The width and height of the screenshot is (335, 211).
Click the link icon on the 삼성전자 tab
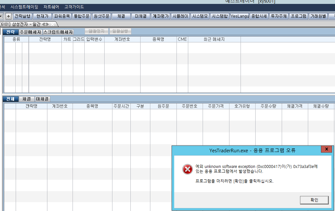pos(45,24)
